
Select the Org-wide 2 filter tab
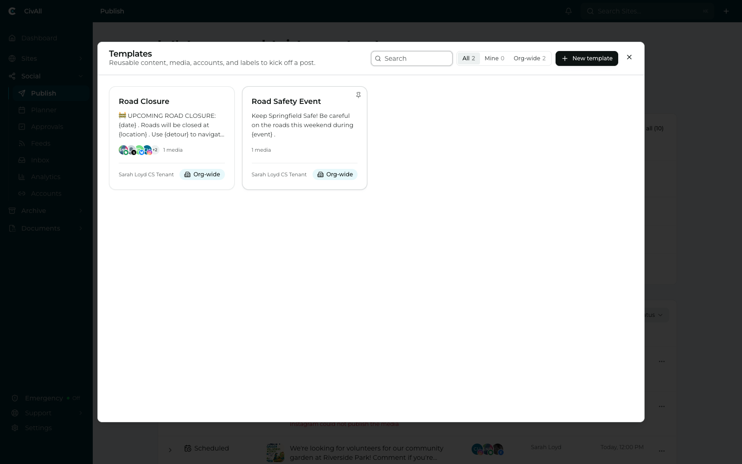click(530, 58)
